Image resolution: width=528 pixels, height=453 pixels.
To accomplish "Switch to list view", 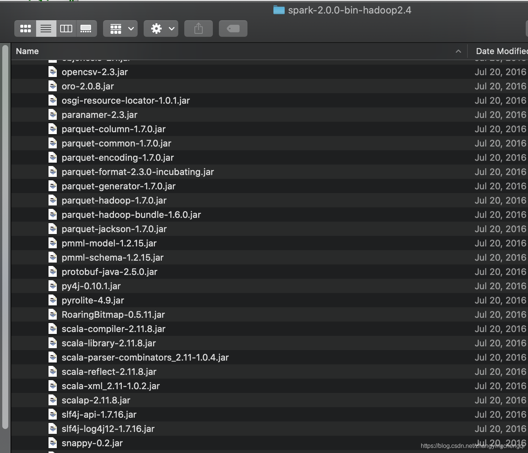I will tap(46, 29).
